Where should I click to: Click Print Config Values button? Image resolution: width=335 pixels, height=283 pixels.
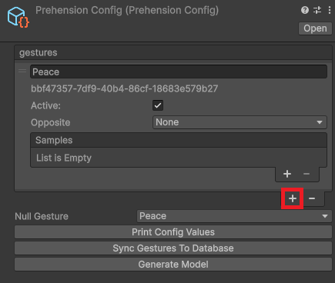tap(173, 232)
